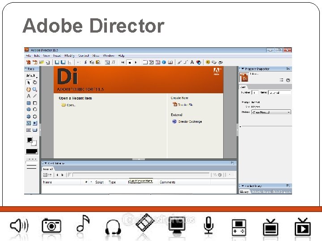Viewport: 322px width, 241px height.
Task: Click the foreground color chip
Action: pyautogui.click(x=30, y=140)
